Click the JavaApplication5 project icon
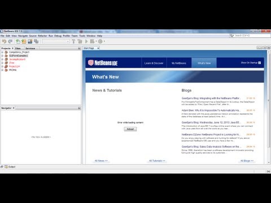 click(x=6, y=59)
